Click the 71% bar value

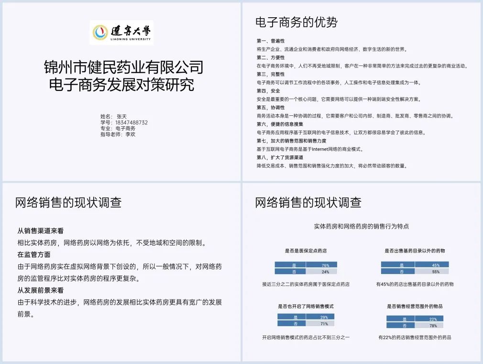tap(324, 324)
